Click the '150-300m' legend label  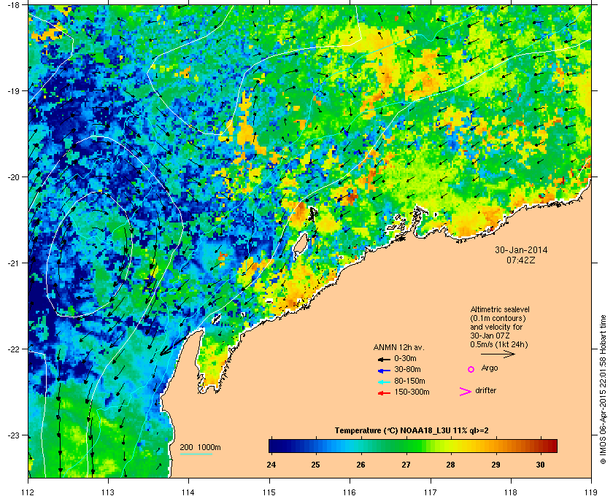(x=412, y=392)
